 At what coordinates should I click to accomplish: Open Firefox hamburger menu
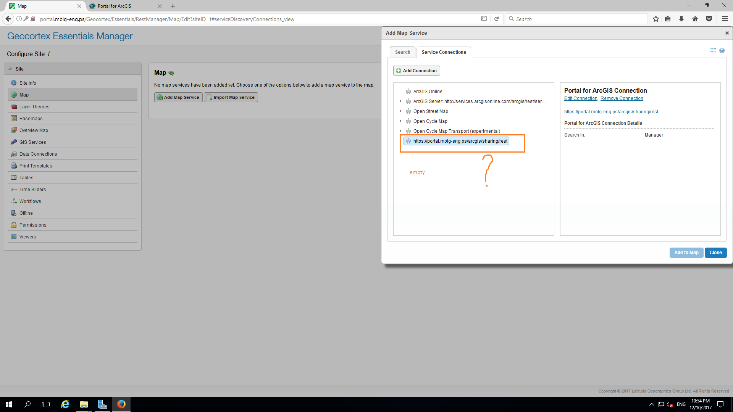[x=725, y=19]
